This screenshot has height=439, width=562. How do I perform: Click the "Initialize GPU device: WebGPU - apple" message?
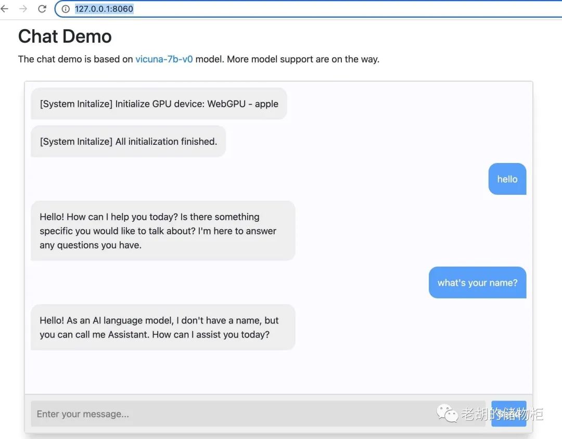click(159, 104)
